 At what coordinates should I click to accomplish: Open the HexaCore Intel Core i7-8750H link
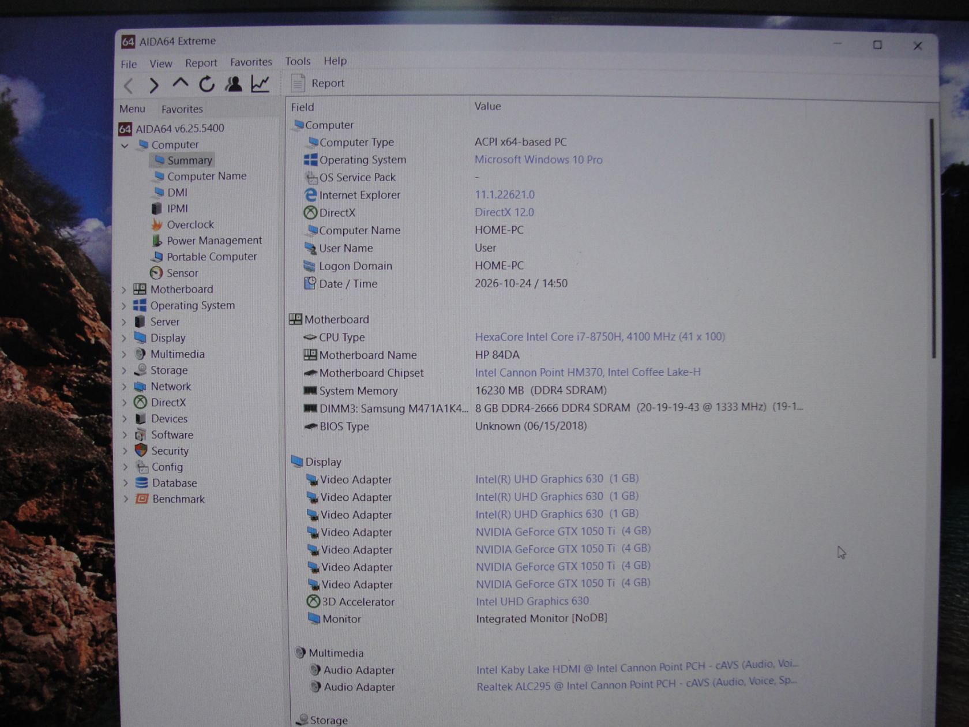tap(600, 336)
